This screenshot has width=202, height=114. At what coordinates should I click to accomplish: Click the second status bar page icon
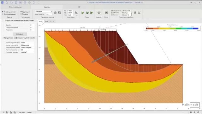pyautogui.click(x=7, y=112)
